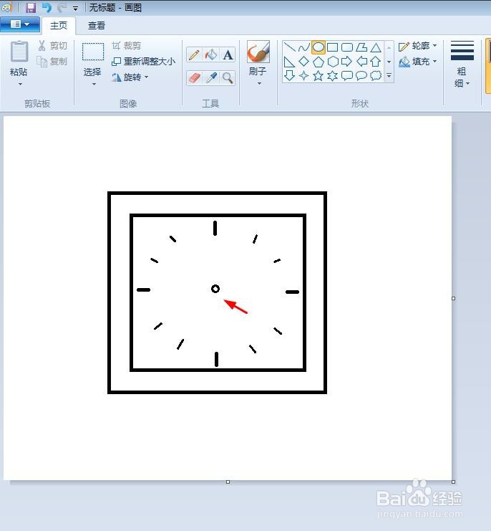The image size is (491, 531).
Task: Click the 复制 (Copy) button
Action: (x=53, y=62)
